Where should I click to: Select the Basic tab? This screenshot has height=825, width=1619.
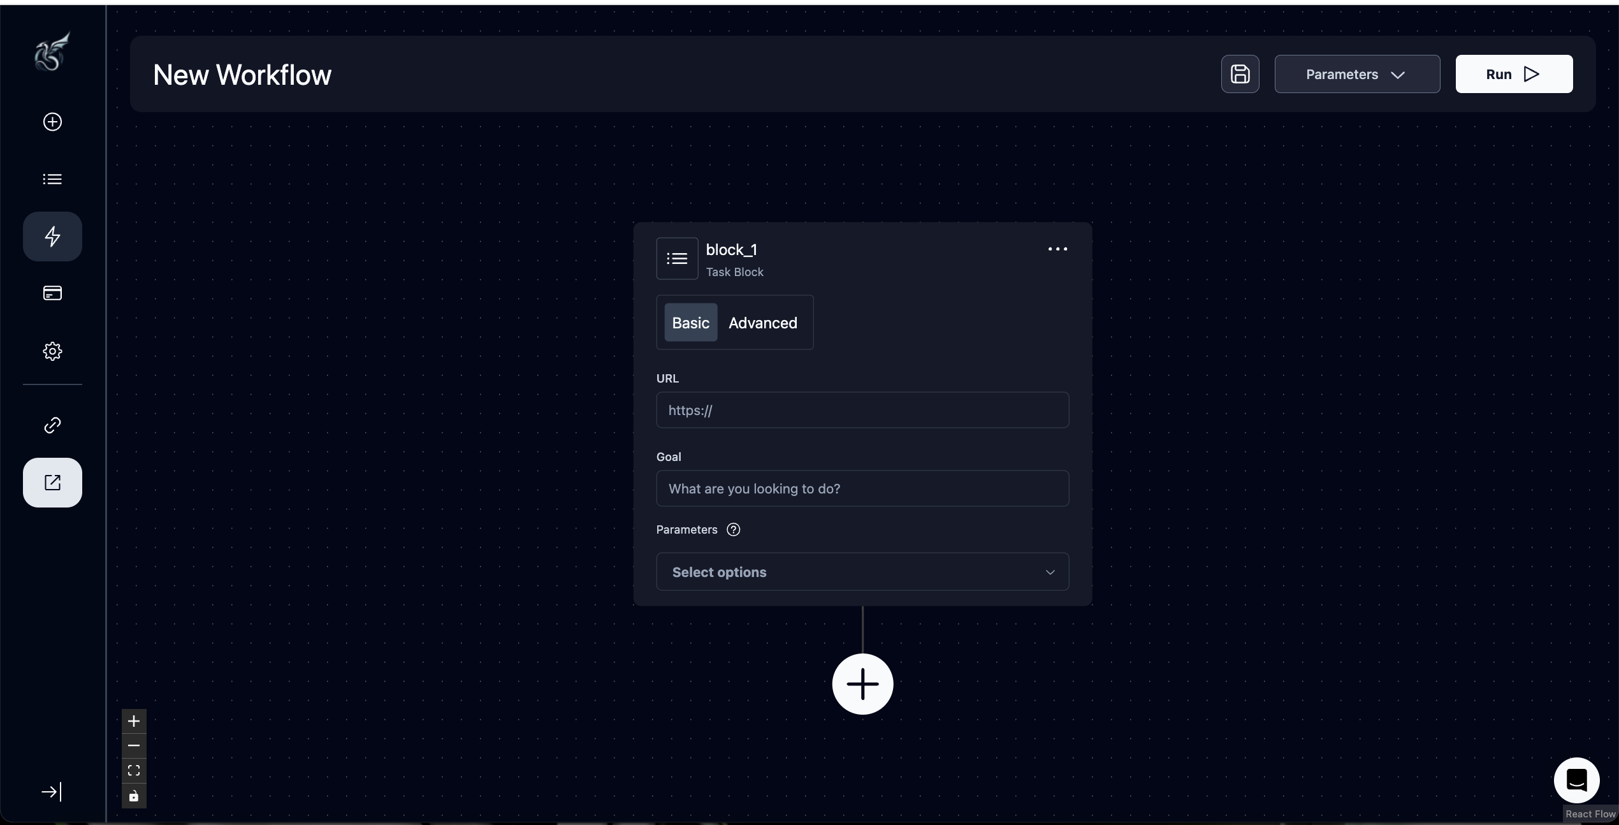(x=690, y=323)
